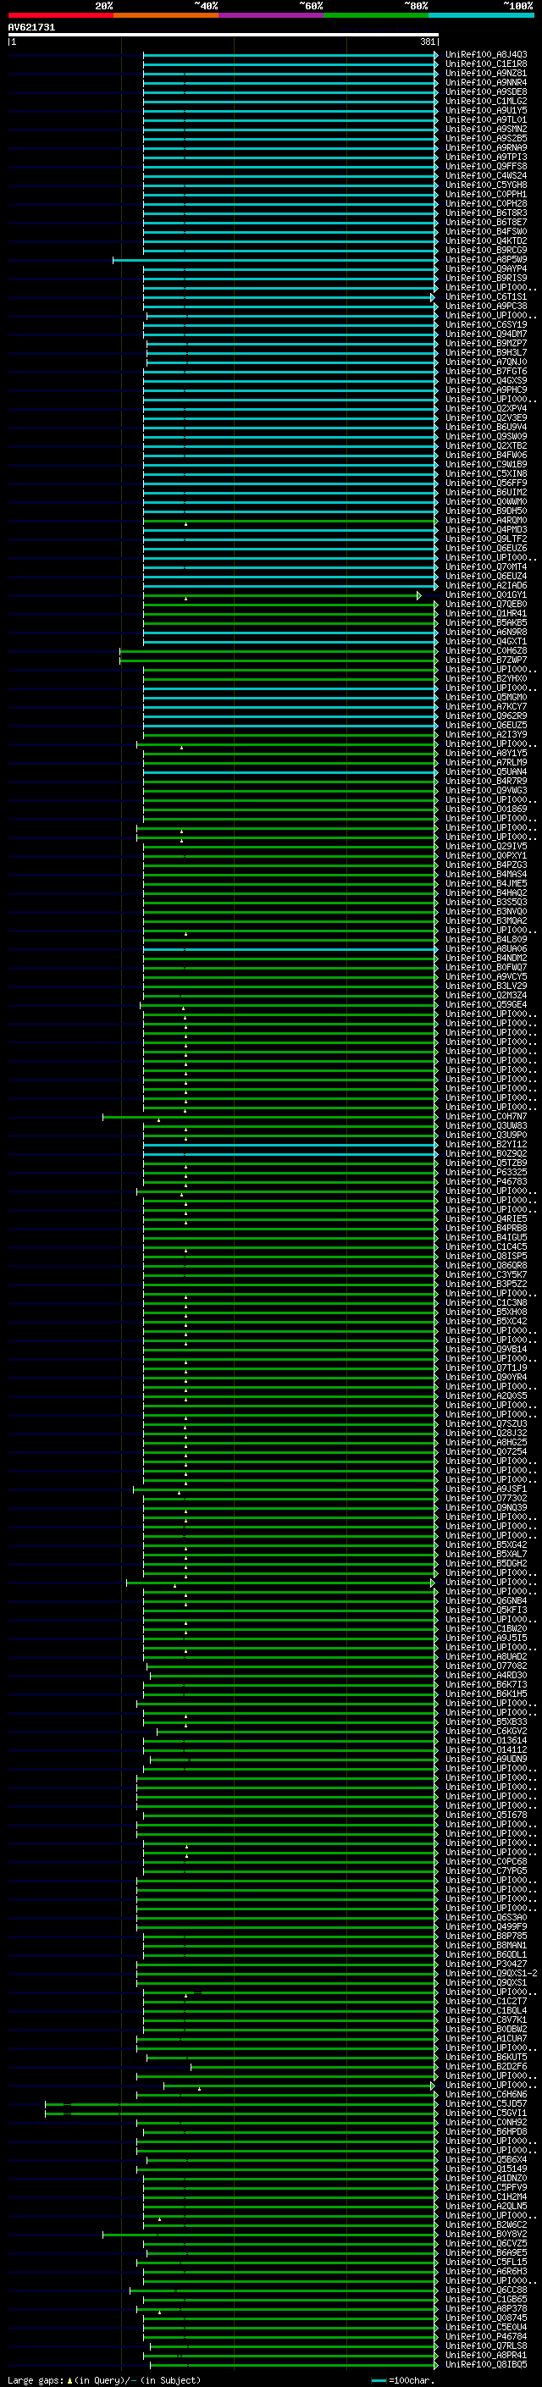Click hit name UniRef100_B4JME5
The width and height of the screenshot is (542, 2387).
[x=486, y=884]
